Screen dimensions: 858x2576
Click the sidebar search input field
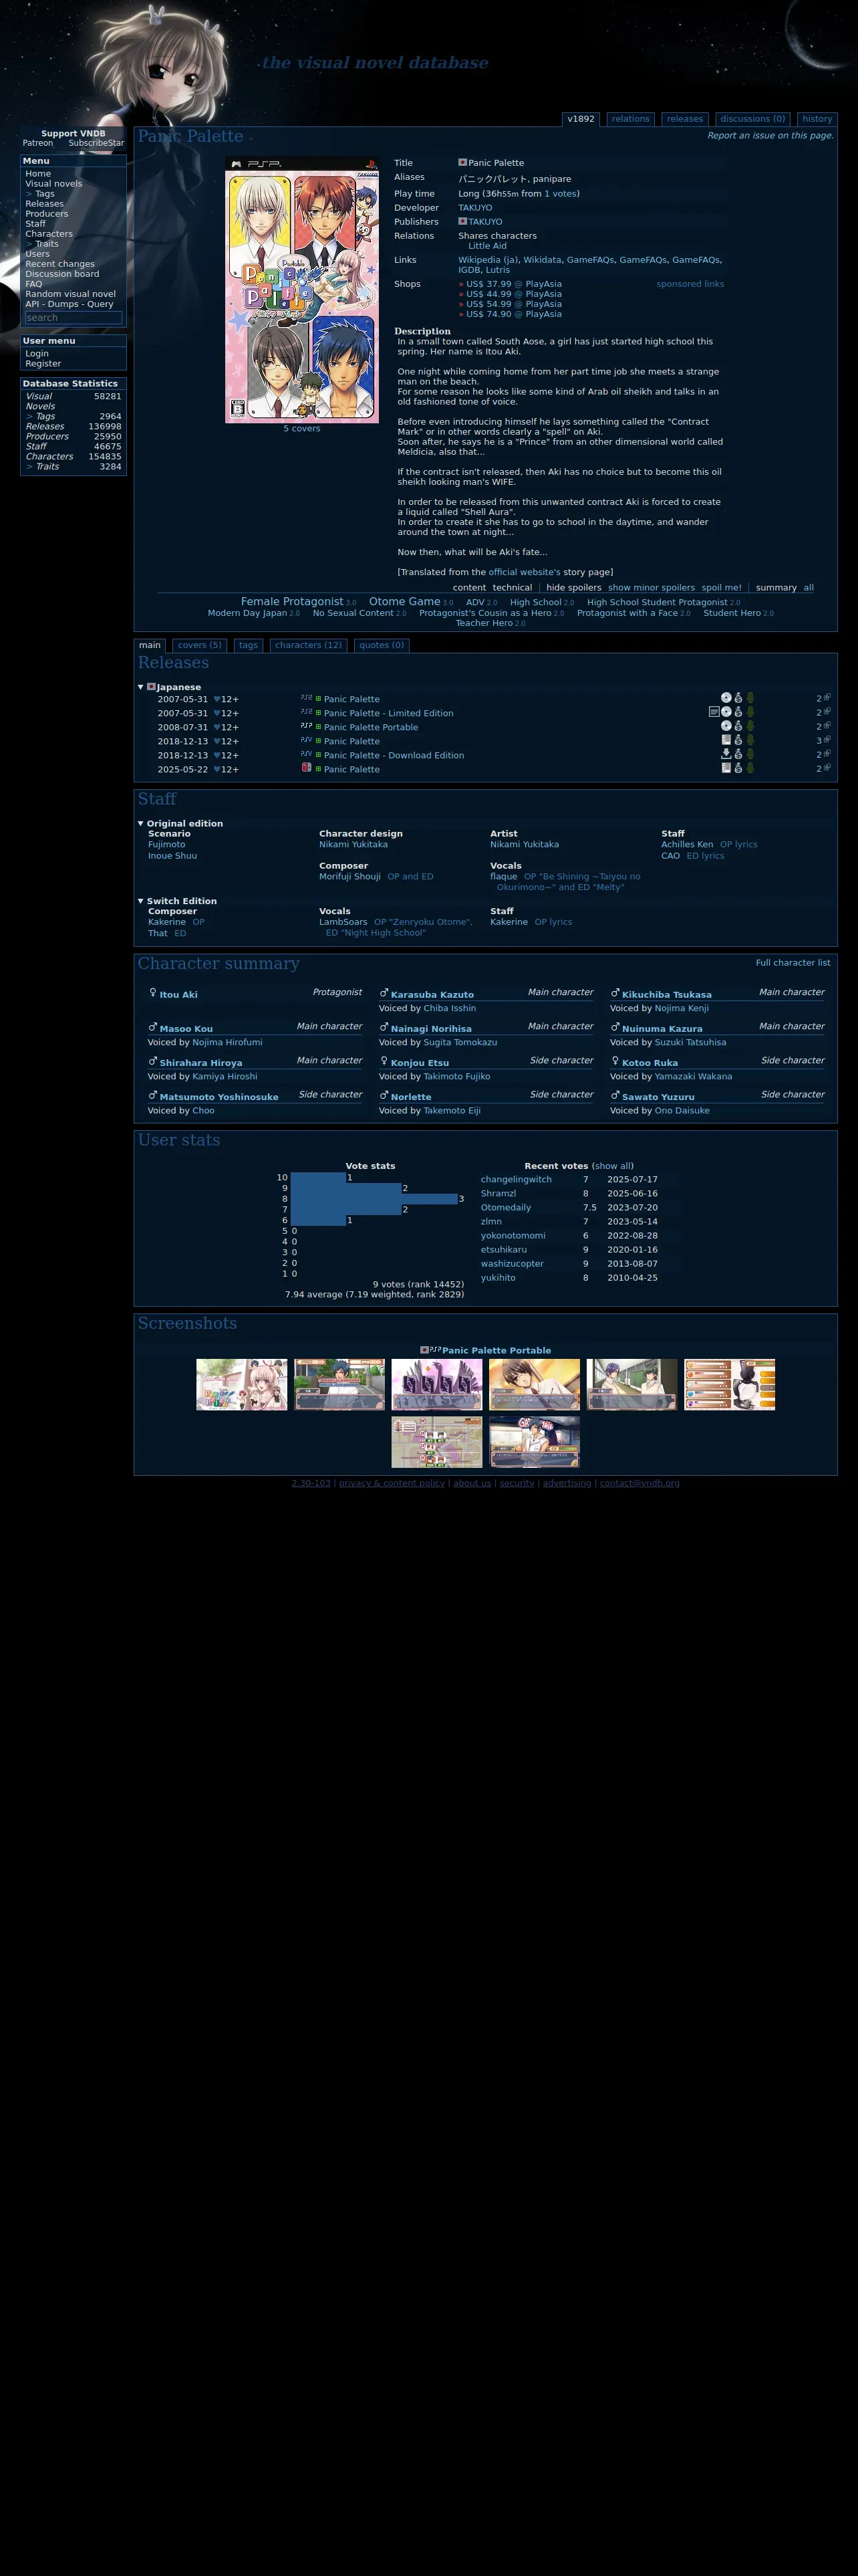pos(73,317)
